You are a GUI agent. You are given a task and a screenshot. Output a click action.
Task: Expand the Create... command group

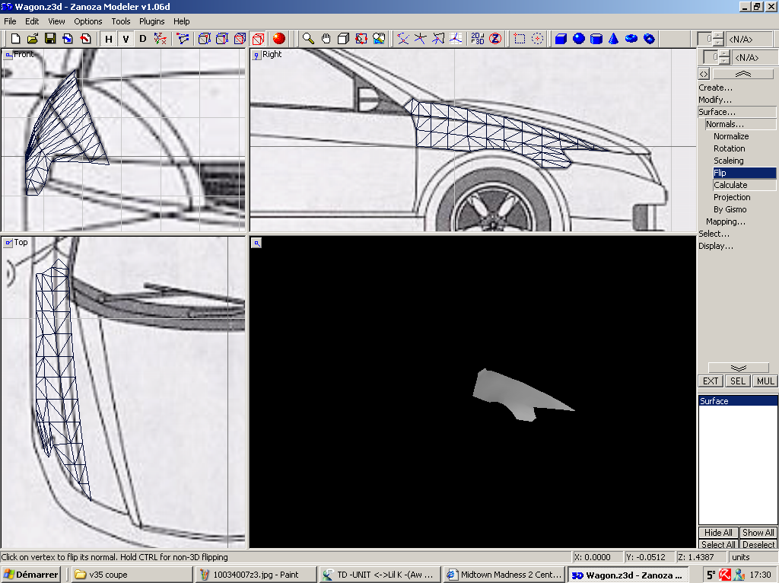716,88
